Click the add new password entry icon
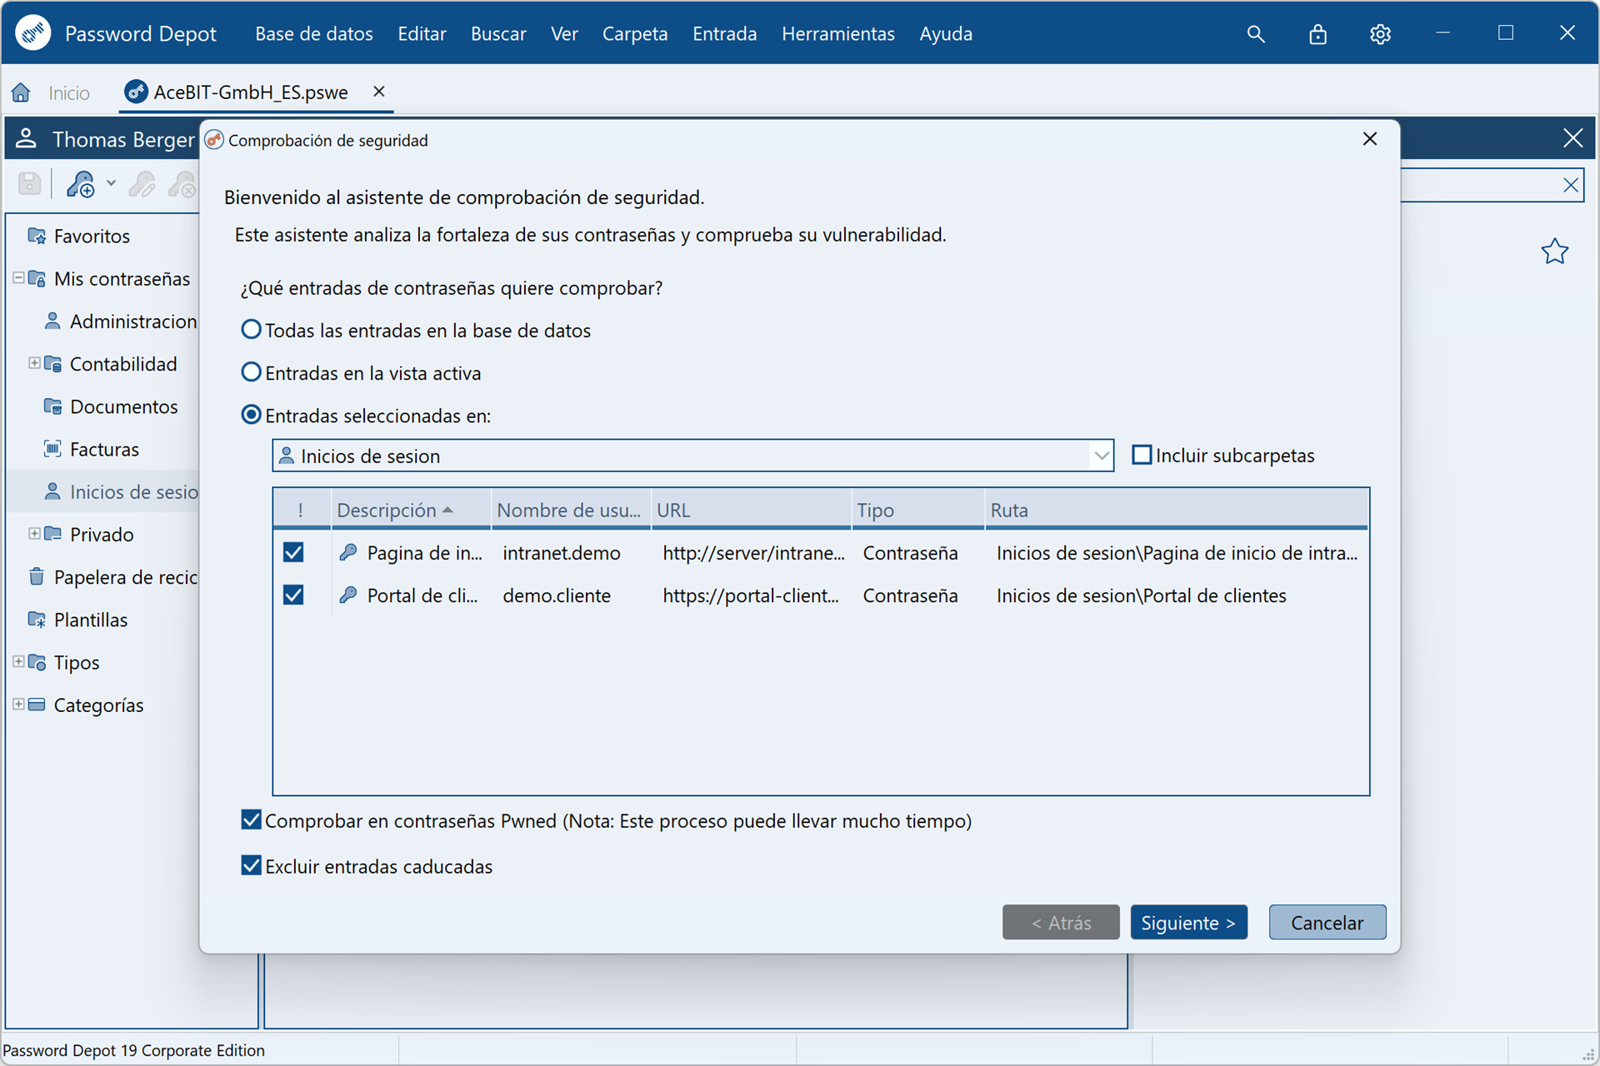Viewport: 1600px width, 1066px height. pyautogui.click(x=81, y=183)
